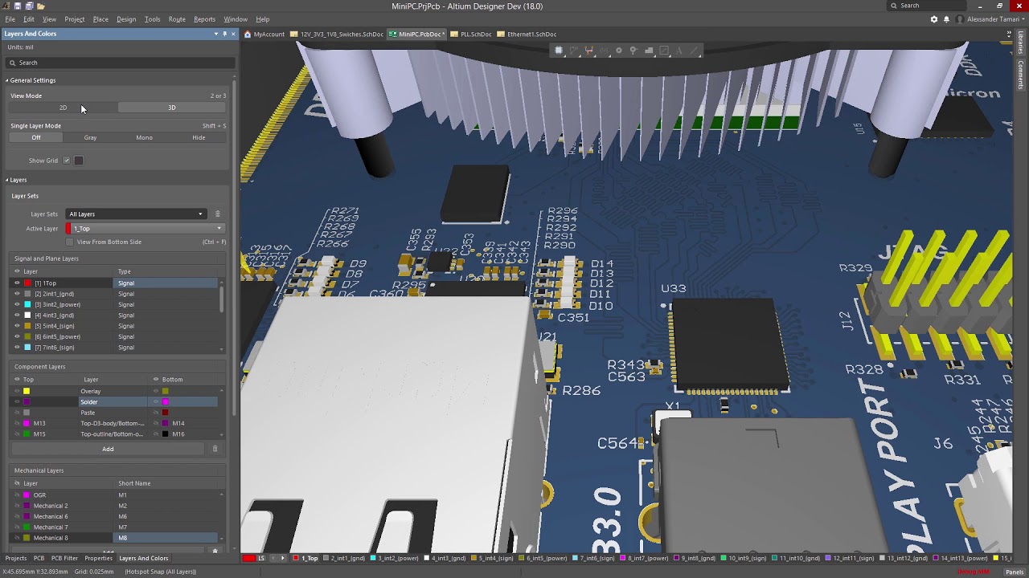Select the [5] 5int4_(sign) layer row
The height and width of the screenshot is (578, 1029).
pos(115,326)
